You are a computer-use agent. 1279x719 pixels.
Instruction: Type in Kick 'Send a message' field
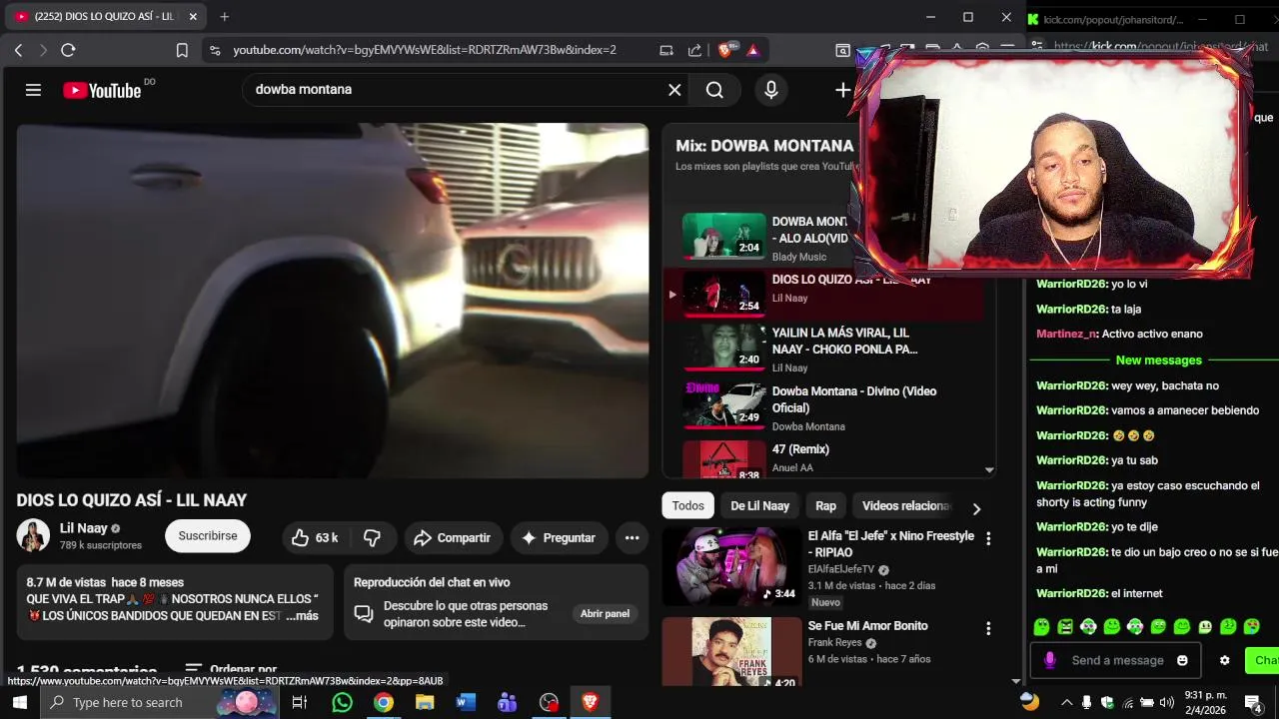(x=1117, y=660)
